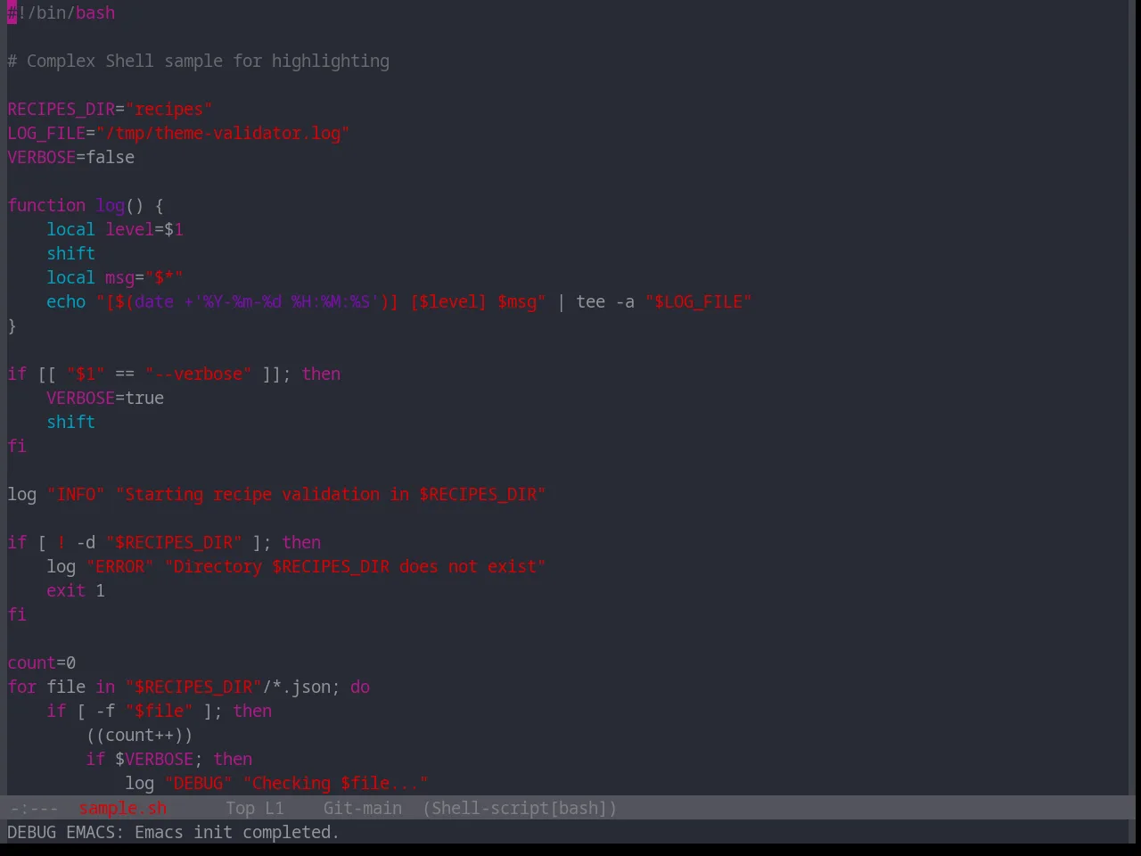Viewport: 1141px width, 856px height.
Task: Place cursor on the #!/bin/bash shebang line
Action: (x=62, y=13)
